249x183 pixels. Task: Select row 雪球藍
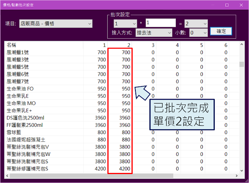pos(122,133)
